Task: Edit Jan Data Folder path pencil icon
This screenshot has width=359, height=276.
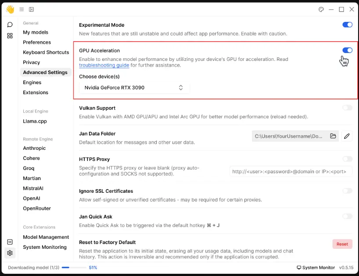Action: 347,136
